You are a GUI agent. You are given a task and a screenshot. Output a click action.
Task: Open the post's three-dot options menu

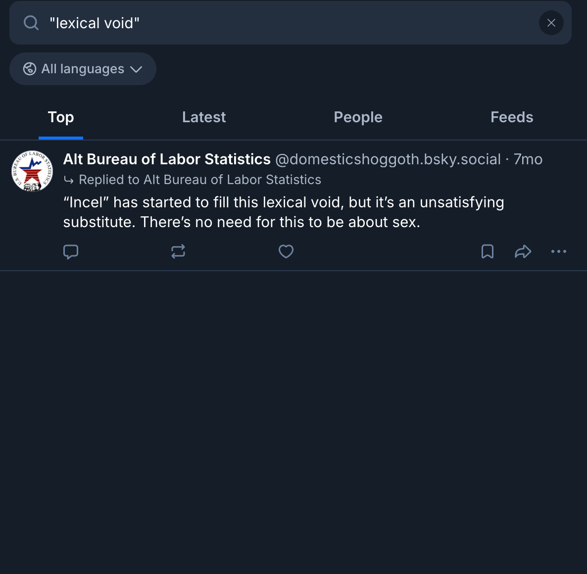pyautogui.click(x=559, y=252)
